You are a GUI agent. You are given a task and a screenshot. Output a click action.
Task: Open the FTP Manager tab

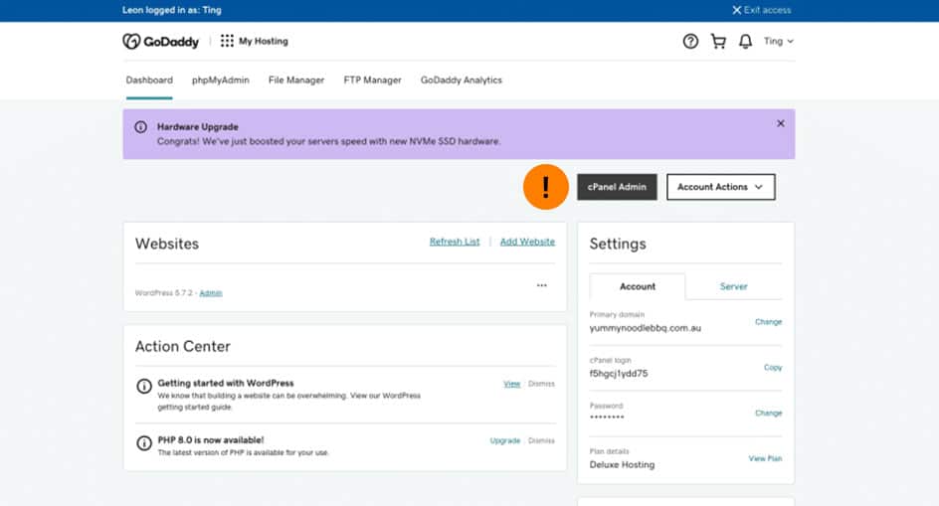[x=372, y=81]
